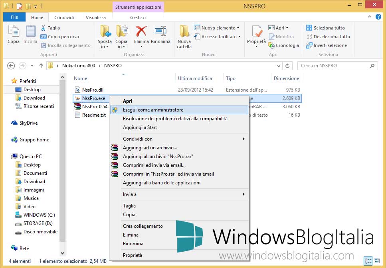Click Incolla collegamento in the ribbon
Screen dimensions: 386x268
point(66,45)
